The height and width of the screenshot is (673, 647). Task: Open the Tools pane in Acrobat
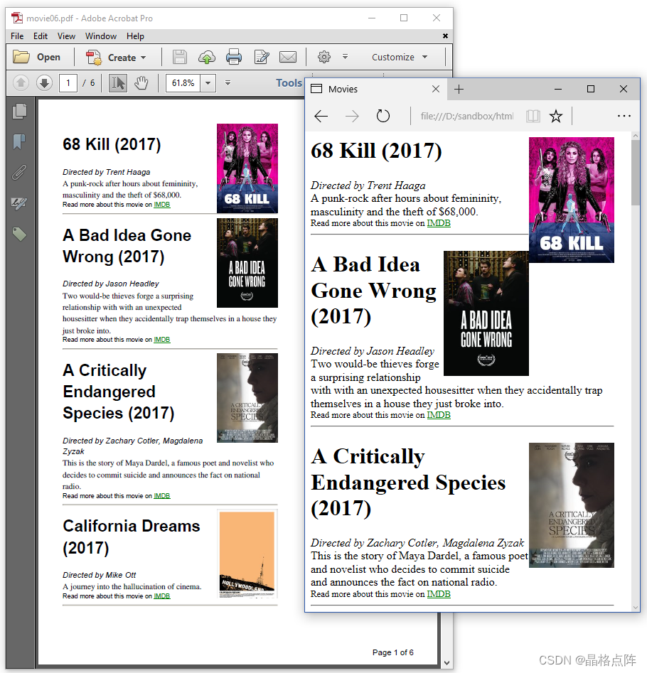click(x=289, y=83)
